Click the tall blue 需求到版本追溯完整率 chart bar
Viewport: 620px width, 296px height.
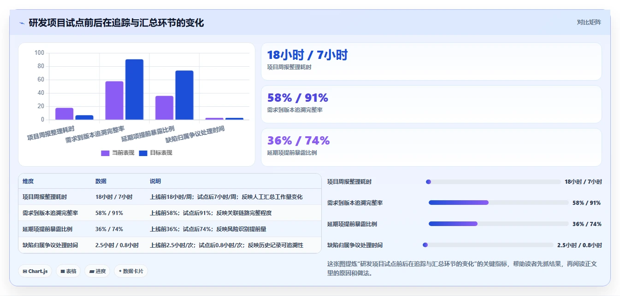coord(134,89)
